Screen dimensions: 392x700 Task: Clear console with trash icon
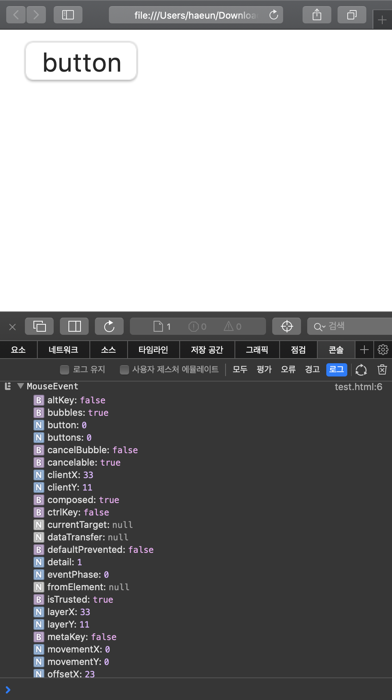pos(382,369)
